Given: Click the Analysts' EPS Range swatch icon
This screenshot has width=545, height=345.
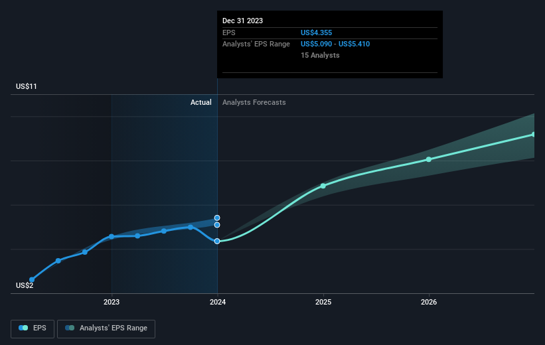Looking at the screenshot, I should tap(70, 328).
